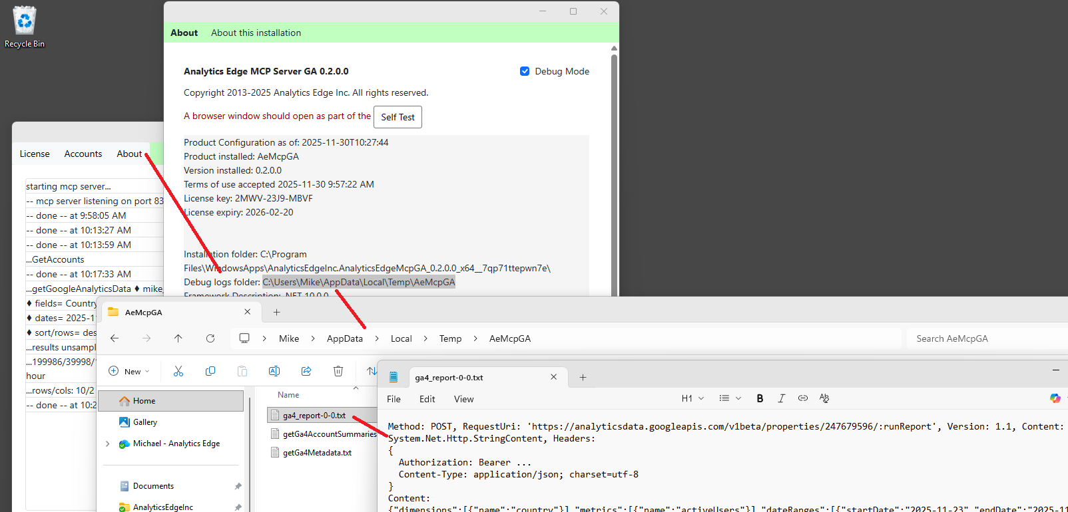This screenshot has width=1068, height=512.
Task: Click the Cut icon in Explorer toolbar
Action: point(178,371)
